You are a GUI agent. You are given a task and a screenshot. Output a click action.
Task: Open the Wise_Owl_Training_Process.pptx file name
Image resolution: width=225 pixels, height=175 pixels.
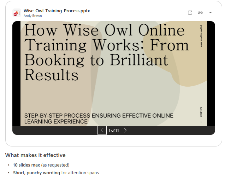coord(57,11)
